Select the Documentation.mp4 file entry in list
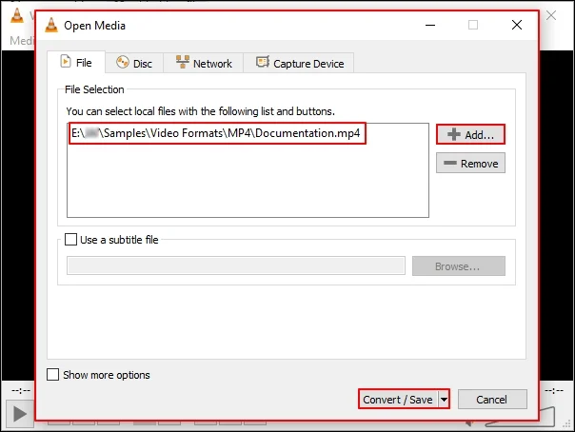Screen dimensions: 575x432 coord(217,134)
